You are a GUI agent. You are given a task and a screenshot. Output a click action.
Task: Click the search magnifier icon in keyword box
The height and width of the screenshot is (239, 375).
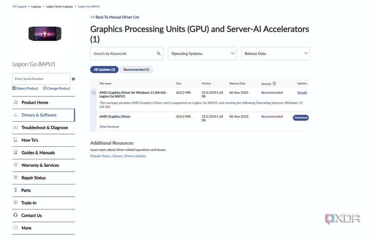pyautogui.click(x=159, y=54)
